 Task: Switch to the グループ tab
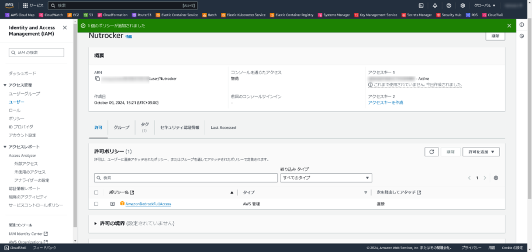(122, 128)
